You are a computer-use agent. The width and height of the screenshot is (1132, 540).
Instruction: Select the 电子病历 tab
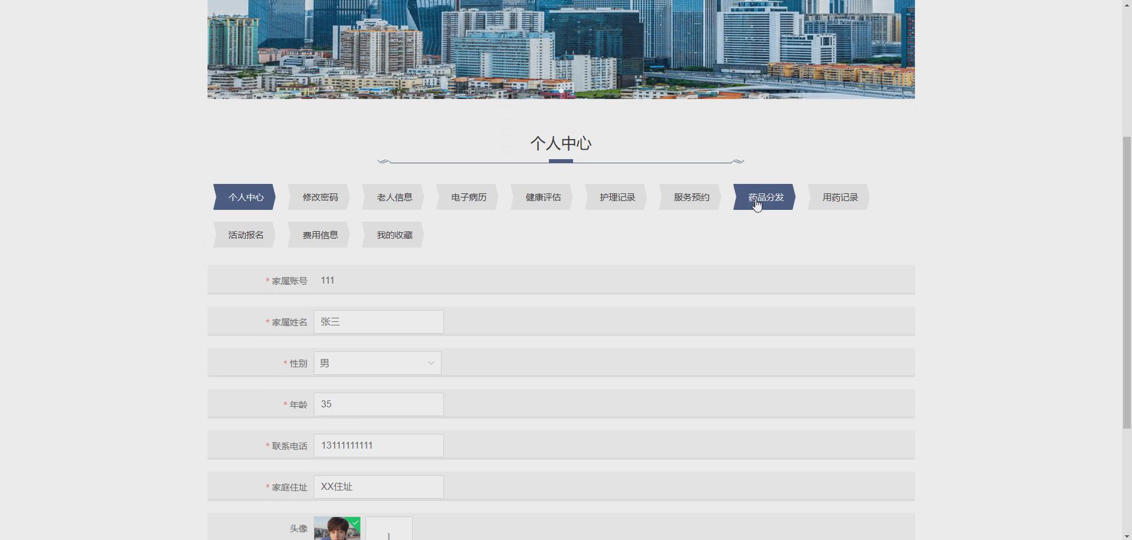point(468,197)
